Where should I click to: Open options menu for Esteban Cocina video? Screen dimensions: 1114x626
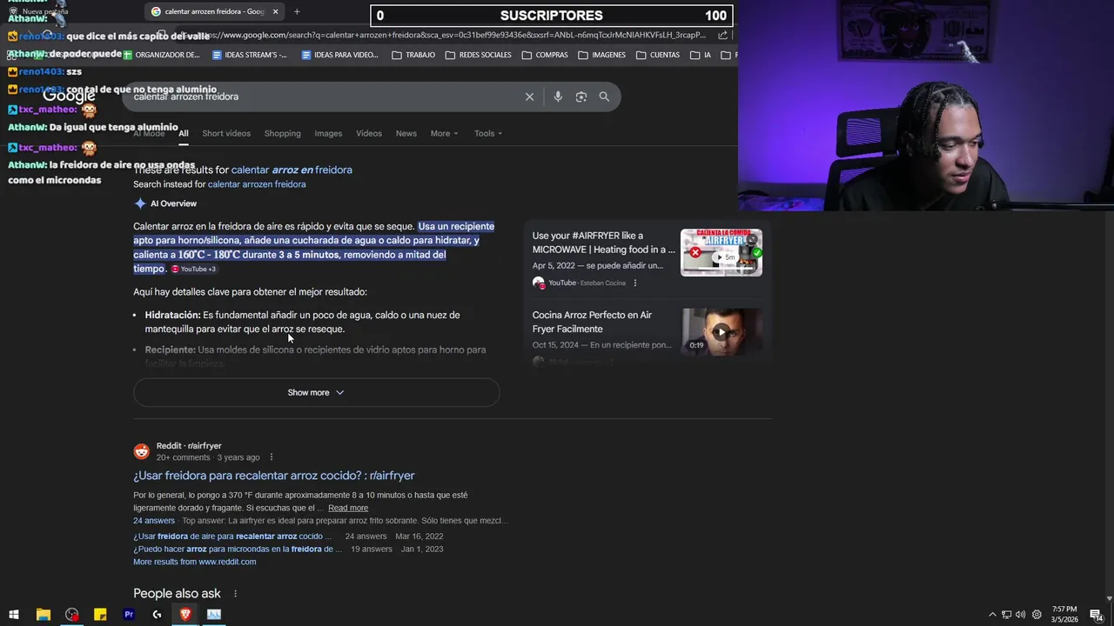coord(634,283)
